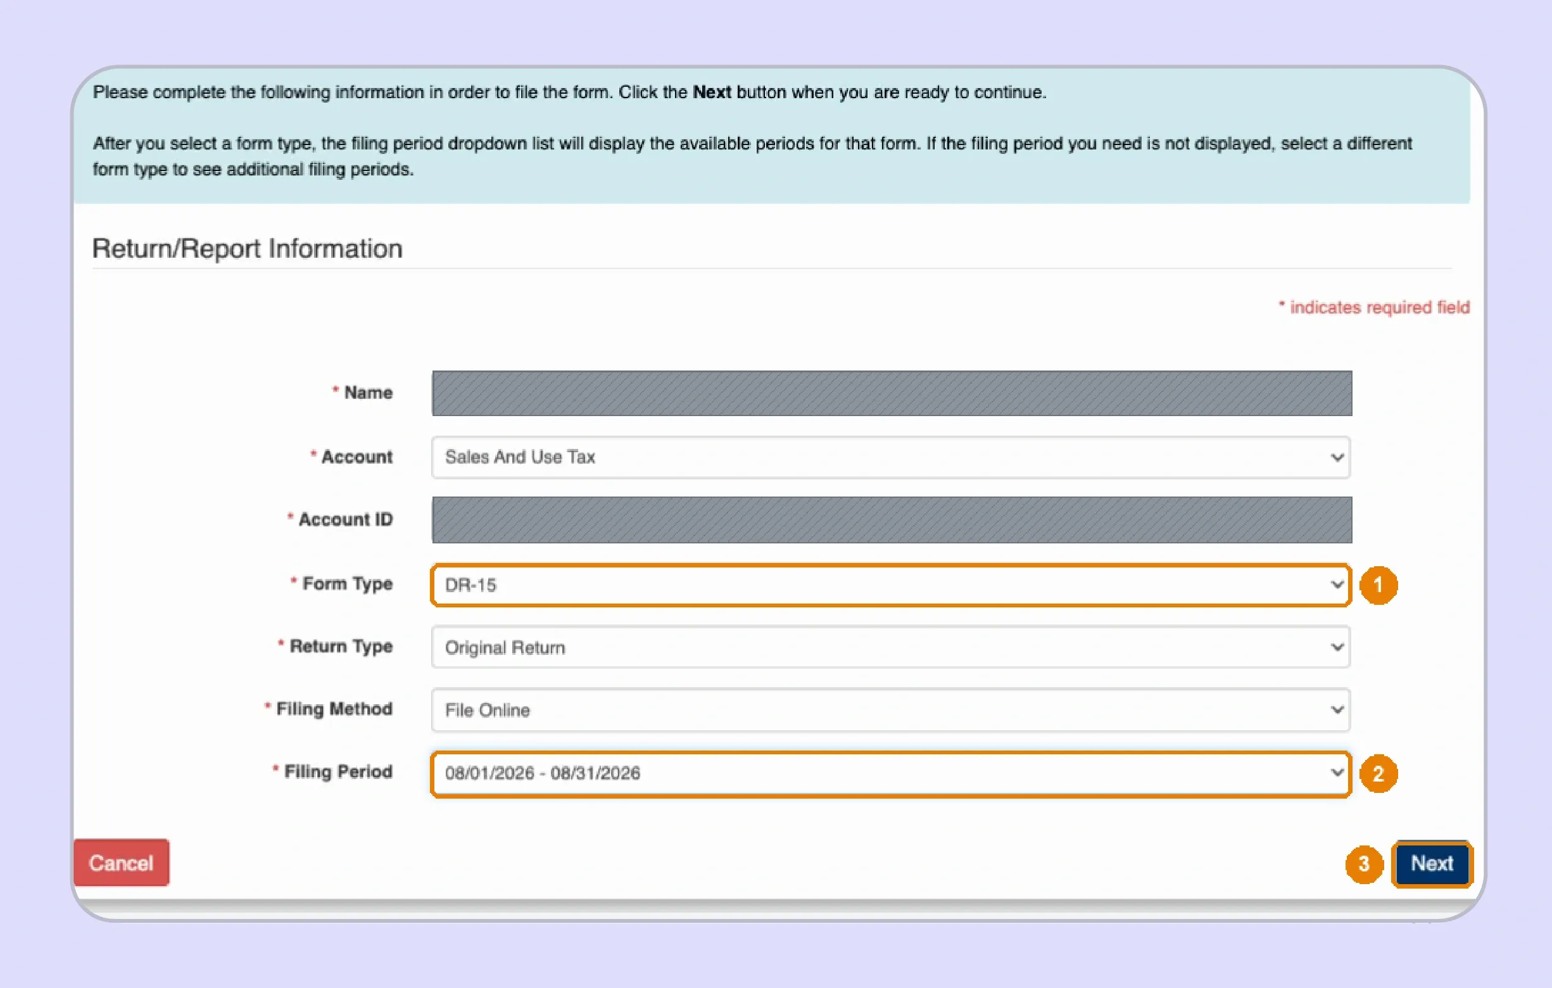Screen dimensions: 1552x988
Task: Click the 'indicates required field' note
Action: point(1374,307)
